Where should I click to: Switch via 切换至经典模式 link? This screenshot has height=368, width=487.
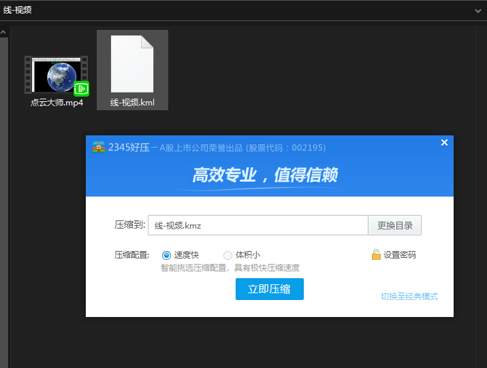[409, 297]
